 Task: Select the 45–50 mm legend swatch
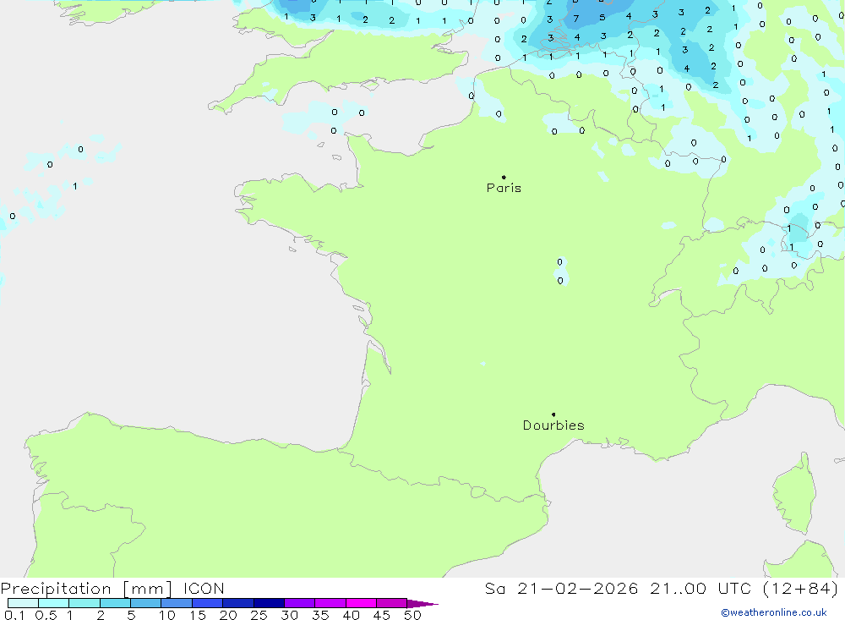click(392, 603)
